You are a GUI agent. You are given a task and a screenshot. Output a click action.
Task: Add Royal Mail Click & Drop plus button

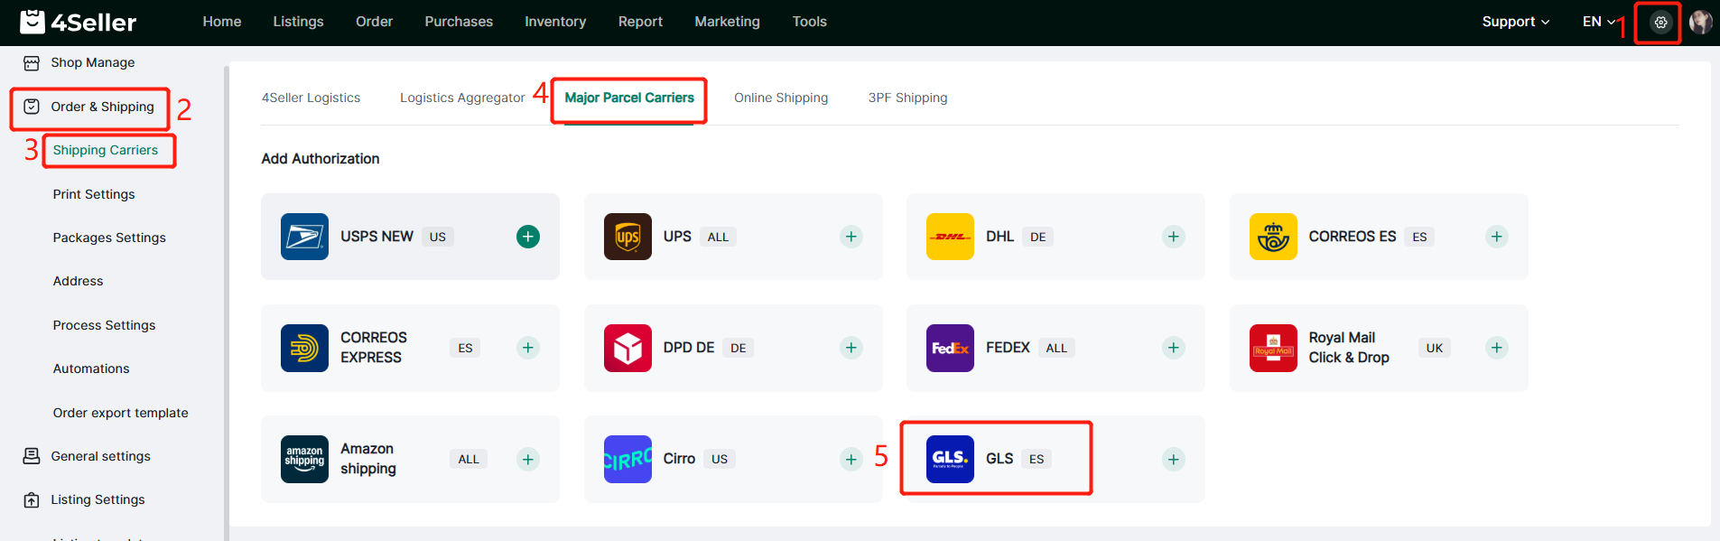coord(1497,348)
